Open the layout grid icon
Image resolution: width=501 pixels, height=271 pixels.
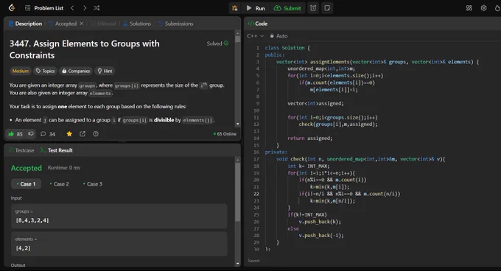coord(469,8)
